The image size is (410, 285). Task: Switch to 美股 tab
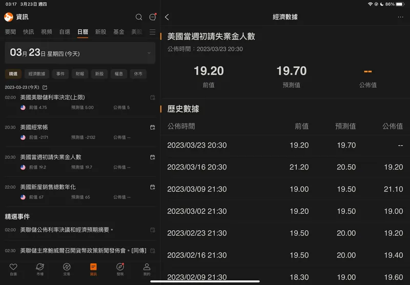click(137, 32)
